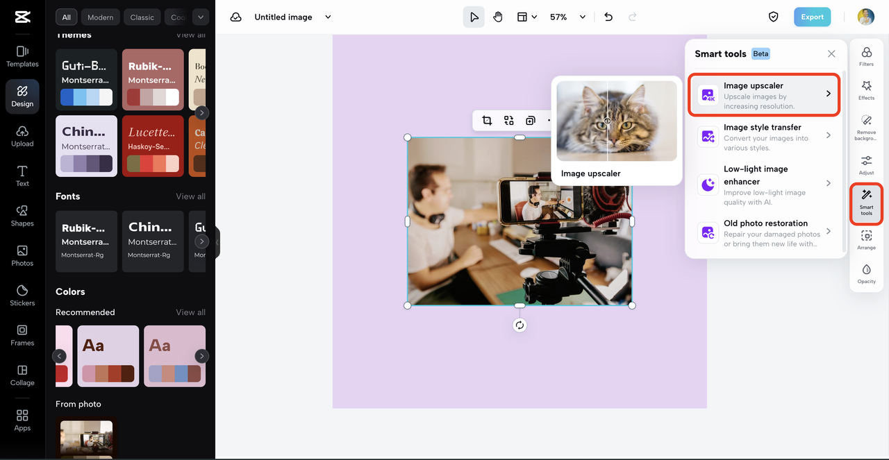This screenshot has height=460, width=889.
Task: Click the redo arrow
Action: point(632,17)
